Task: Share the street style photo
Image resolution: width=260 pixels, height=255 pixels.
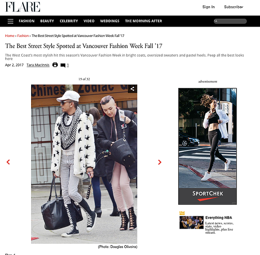Action: coord(132,89)
